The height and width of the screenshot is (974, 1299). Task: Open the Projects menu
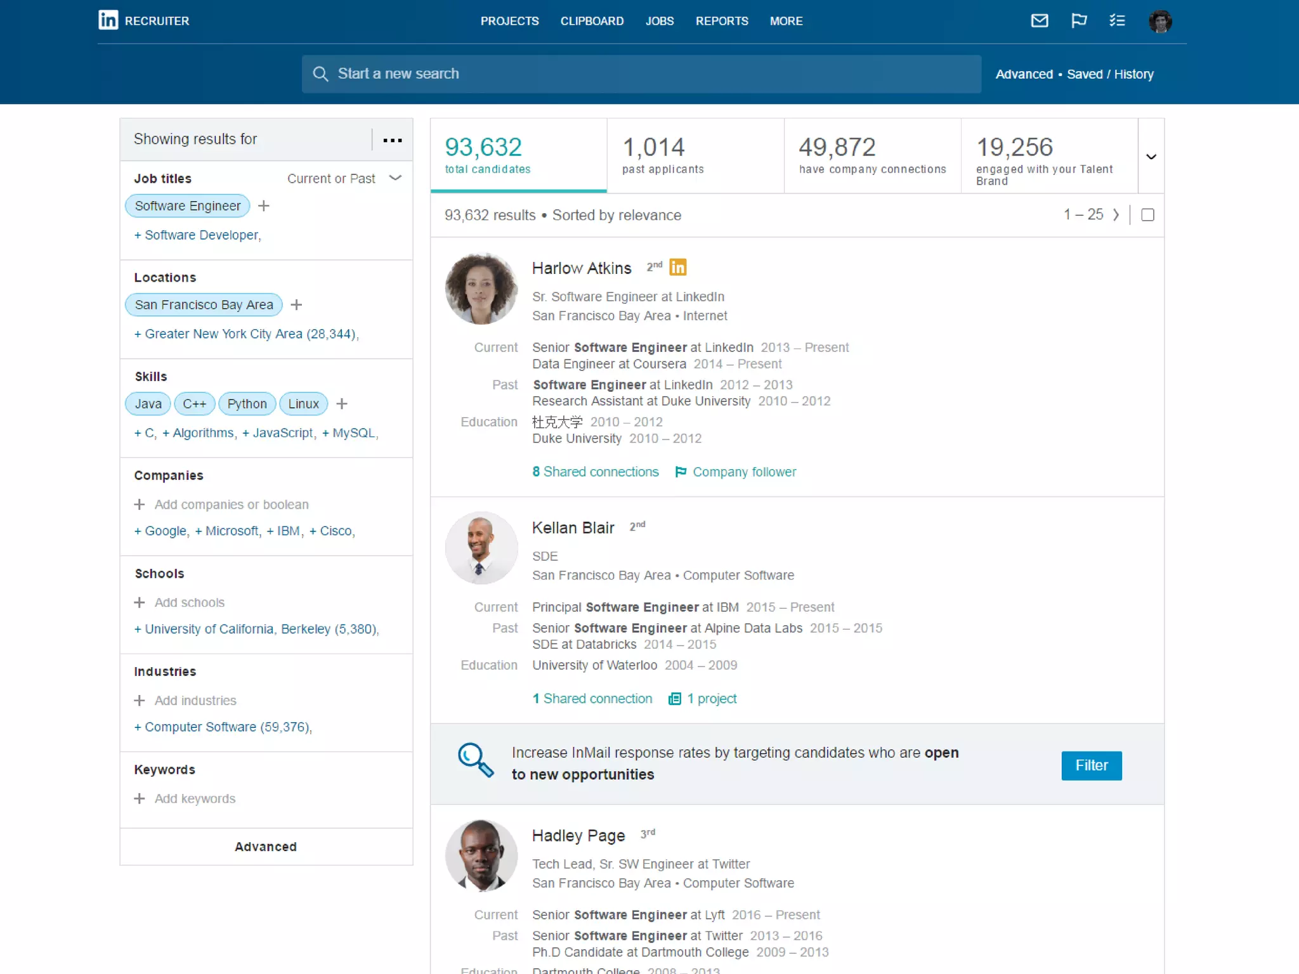click(x=509, y=21)
